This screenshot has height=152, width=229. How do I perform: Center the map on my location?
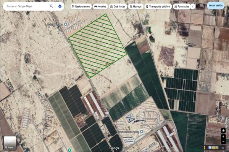(x=223, y=130)
